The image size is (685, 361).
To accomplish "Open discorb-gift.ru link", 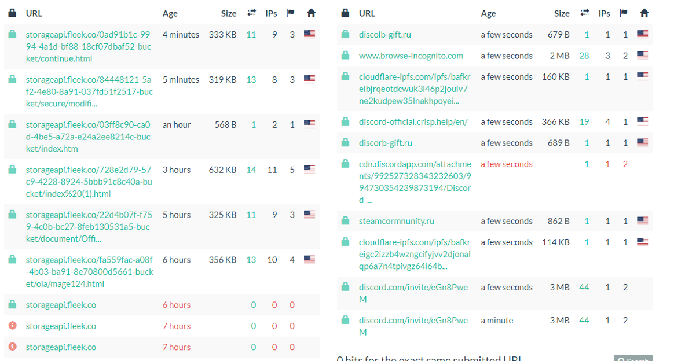I will click(385, 143).
